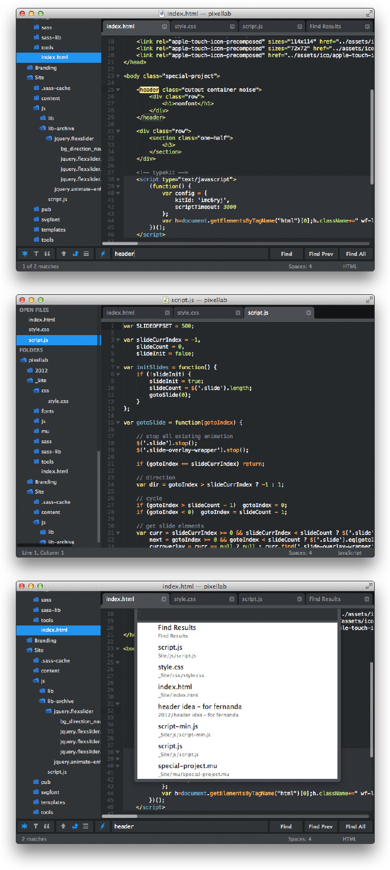Click the wrap search icon in the top find bar
Viewport: 390px width, 870px height.
75,254
